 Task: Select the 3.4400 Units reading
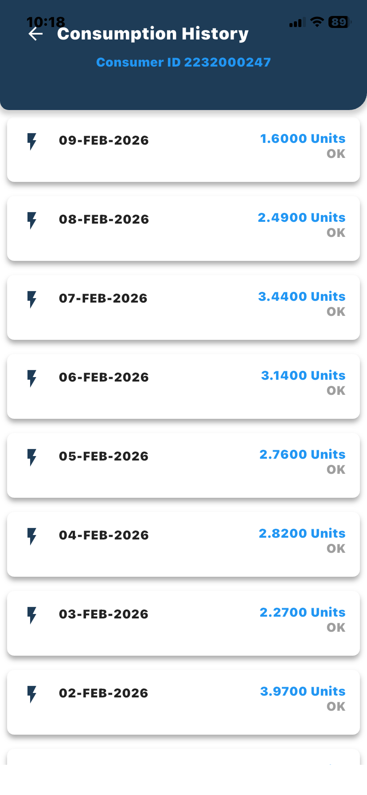point(301,296)
